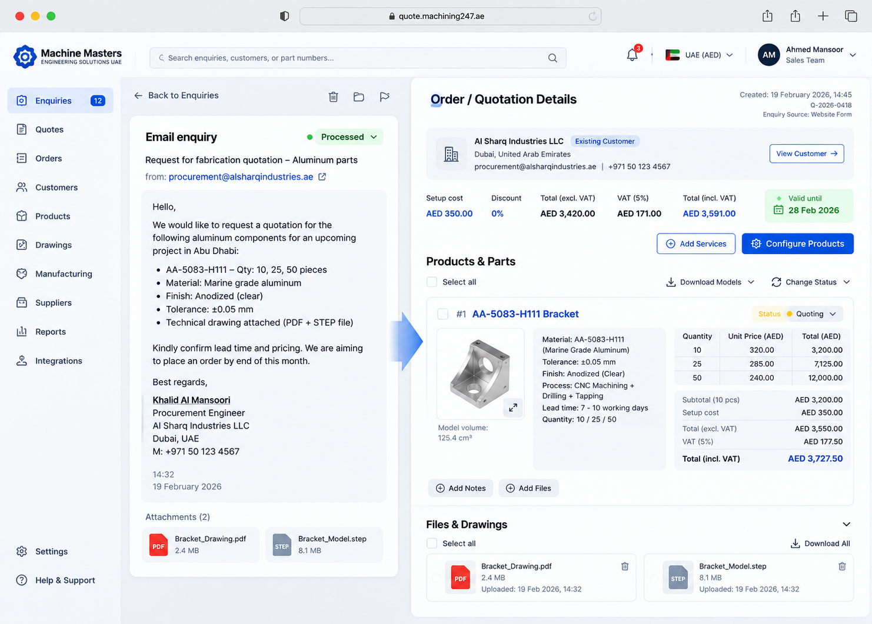Open the Download Models dropdown
The width and height of the screenshot is (872, 624).
[x=710, y=282]
